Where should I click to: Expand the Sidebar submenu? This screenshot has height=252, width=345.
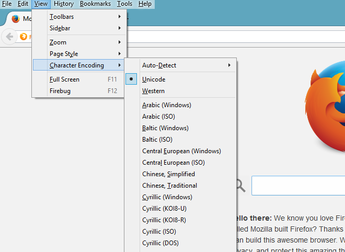[x=79, y=28]
